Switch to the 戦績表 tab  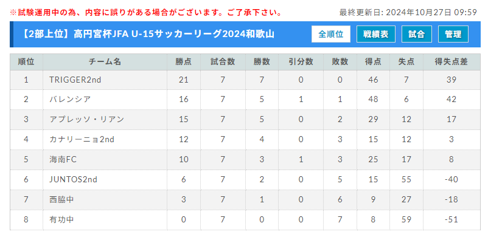click(376, 34)
